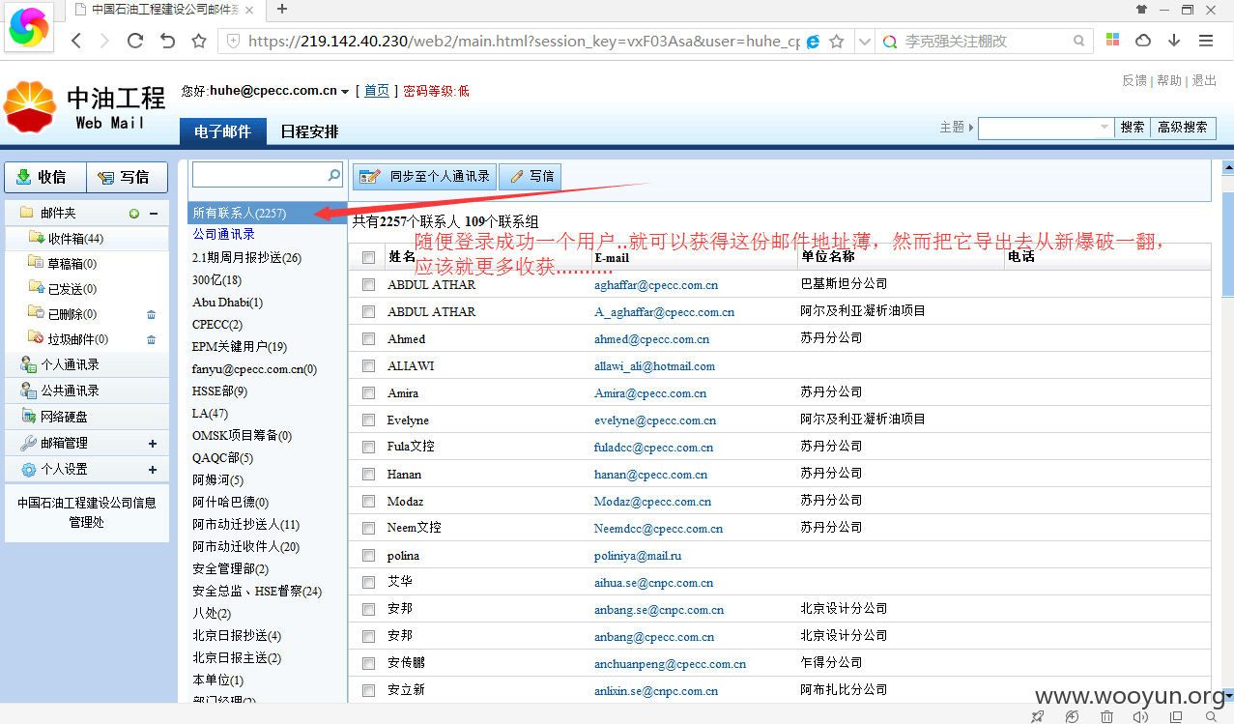
Task: Open the downloads arrow icon in browser toolbar
Action: tap(1174, 42)
